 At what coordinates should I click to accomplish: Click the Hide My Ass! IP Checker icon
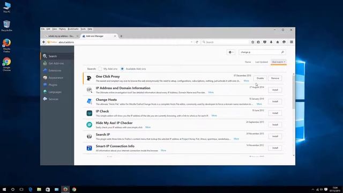click(90, 125)
